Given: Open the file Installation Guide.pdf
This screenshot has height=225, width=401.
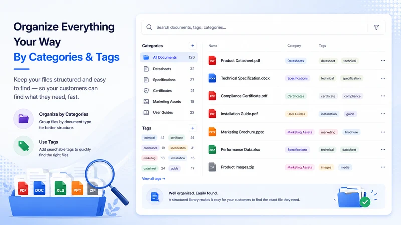Looking at the screenshot, I should point(239,114).
